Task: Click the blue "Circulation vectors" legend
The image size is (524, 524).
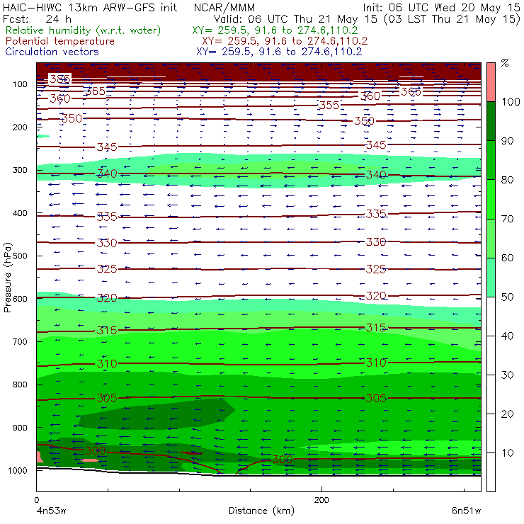Action: pos(52,52)
